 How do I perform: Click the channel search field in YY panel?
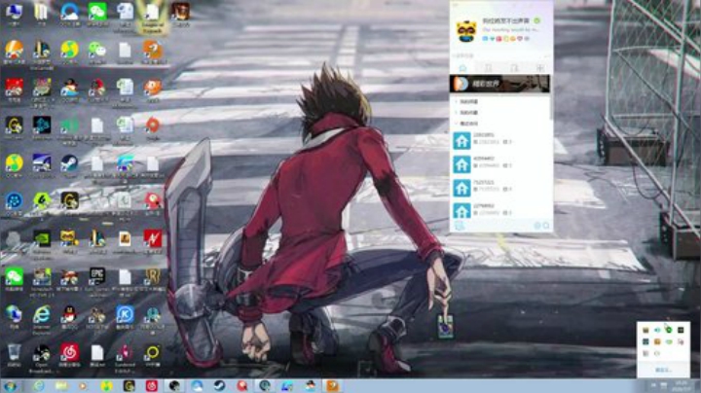(497, 55)
